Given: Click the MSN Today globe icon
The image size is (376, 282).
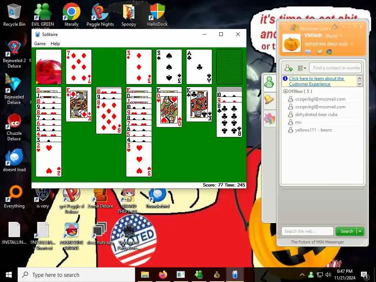Looking at the screenshot, I should [329, 52].
